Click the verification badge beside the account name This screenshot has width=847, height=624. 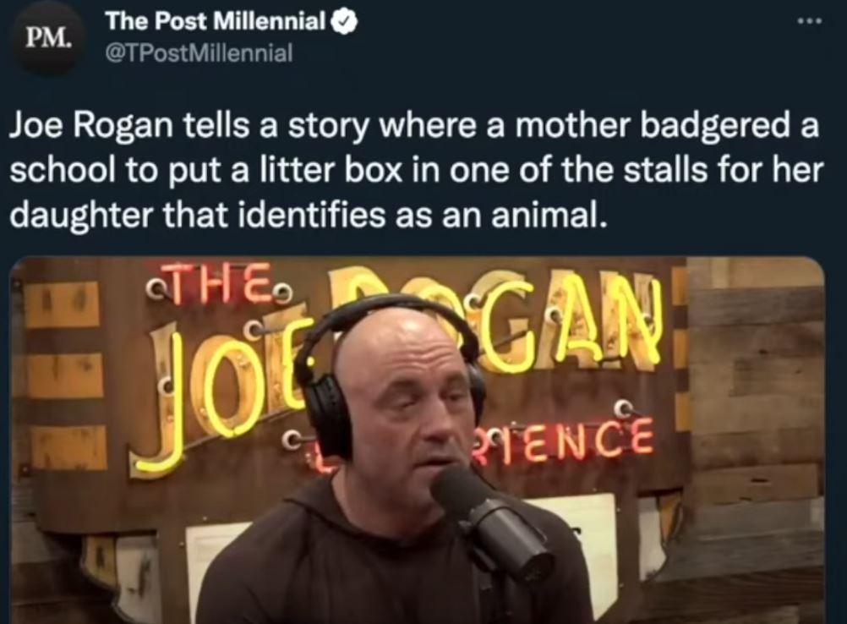[x=340, y=22]
